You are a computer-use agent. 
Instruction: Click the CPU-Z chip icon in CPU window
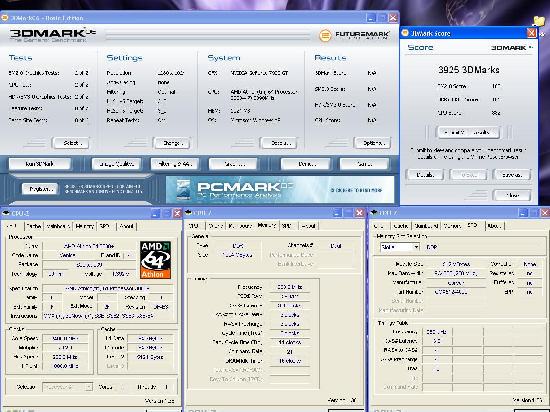[x=6, y=214]
